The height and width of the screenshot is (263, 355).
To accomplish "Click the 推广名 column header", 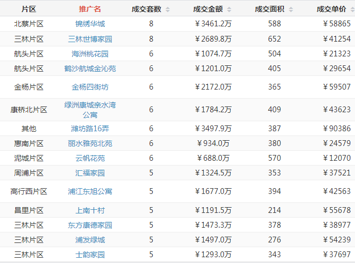I will (x=90, y=9).
